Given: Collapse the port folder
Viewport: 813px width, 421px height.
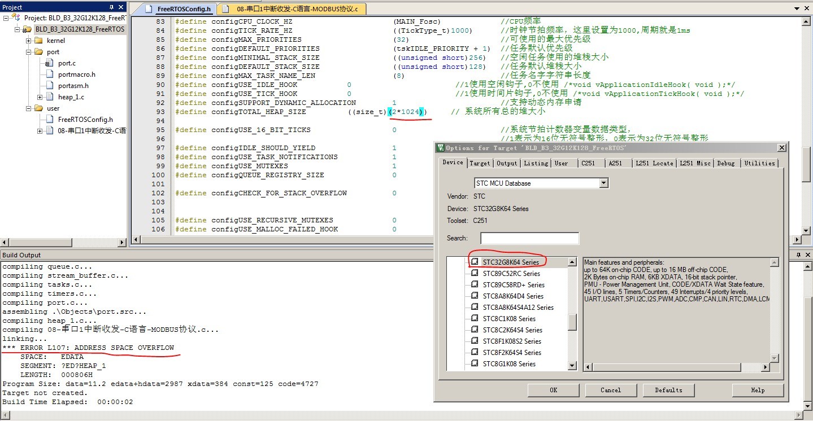Looking at the screenshot, I should pyautogui.click(x=28, y=52).
